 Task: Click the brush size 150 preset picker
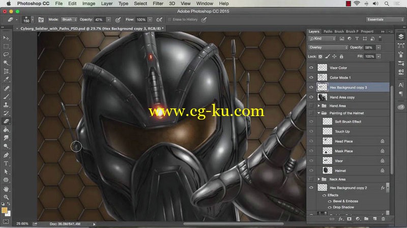[28, 20]
